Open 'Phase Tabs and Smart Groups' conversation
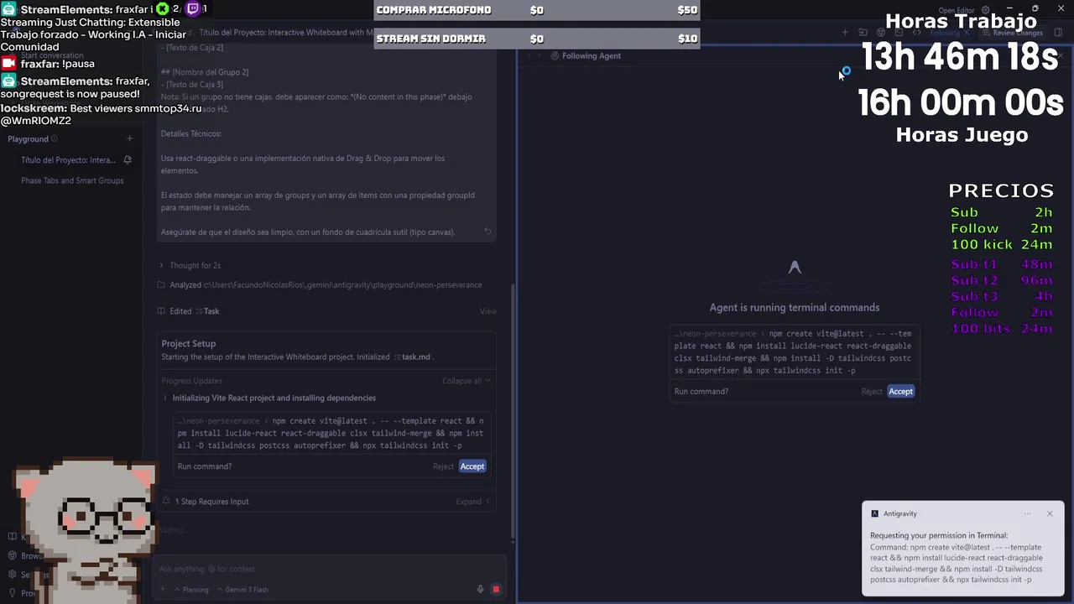Viewport: 1074px width, 604px height. point(72,180)
